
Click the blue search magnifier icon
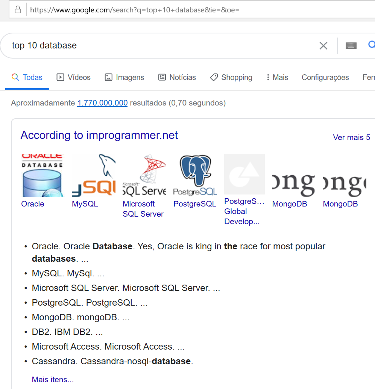pyautogui.click(x=372, y=45)
